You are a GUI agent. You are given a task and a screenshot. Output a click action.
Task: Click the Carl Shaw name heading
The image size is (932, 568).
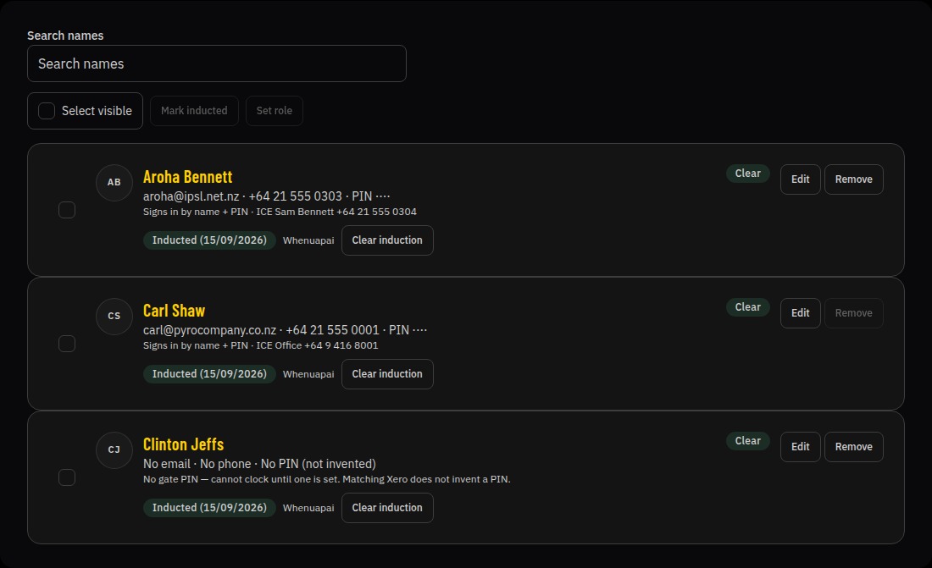(175, 311)
